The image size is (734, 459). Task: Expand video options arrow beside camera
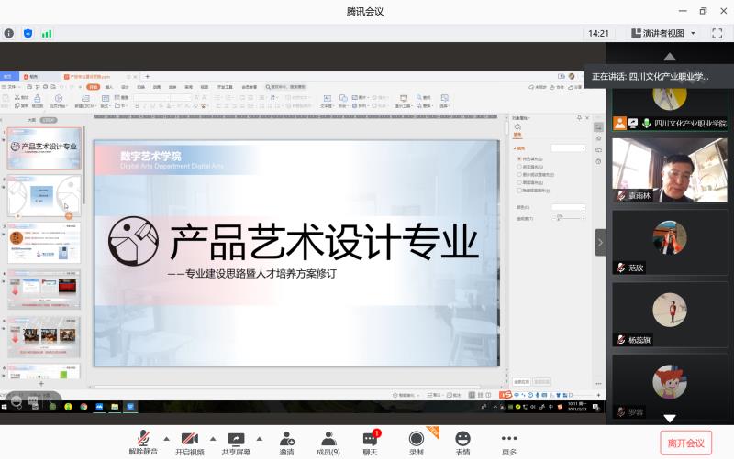(x=213, y=438)
